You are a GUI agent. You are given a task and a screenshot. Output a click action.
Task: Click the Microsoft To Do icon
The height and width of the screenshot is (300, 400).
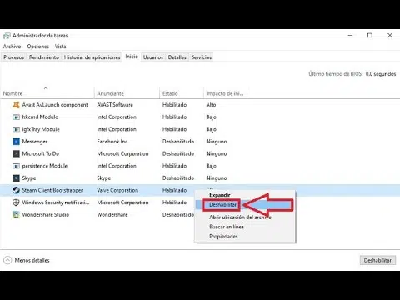point(16,153)
